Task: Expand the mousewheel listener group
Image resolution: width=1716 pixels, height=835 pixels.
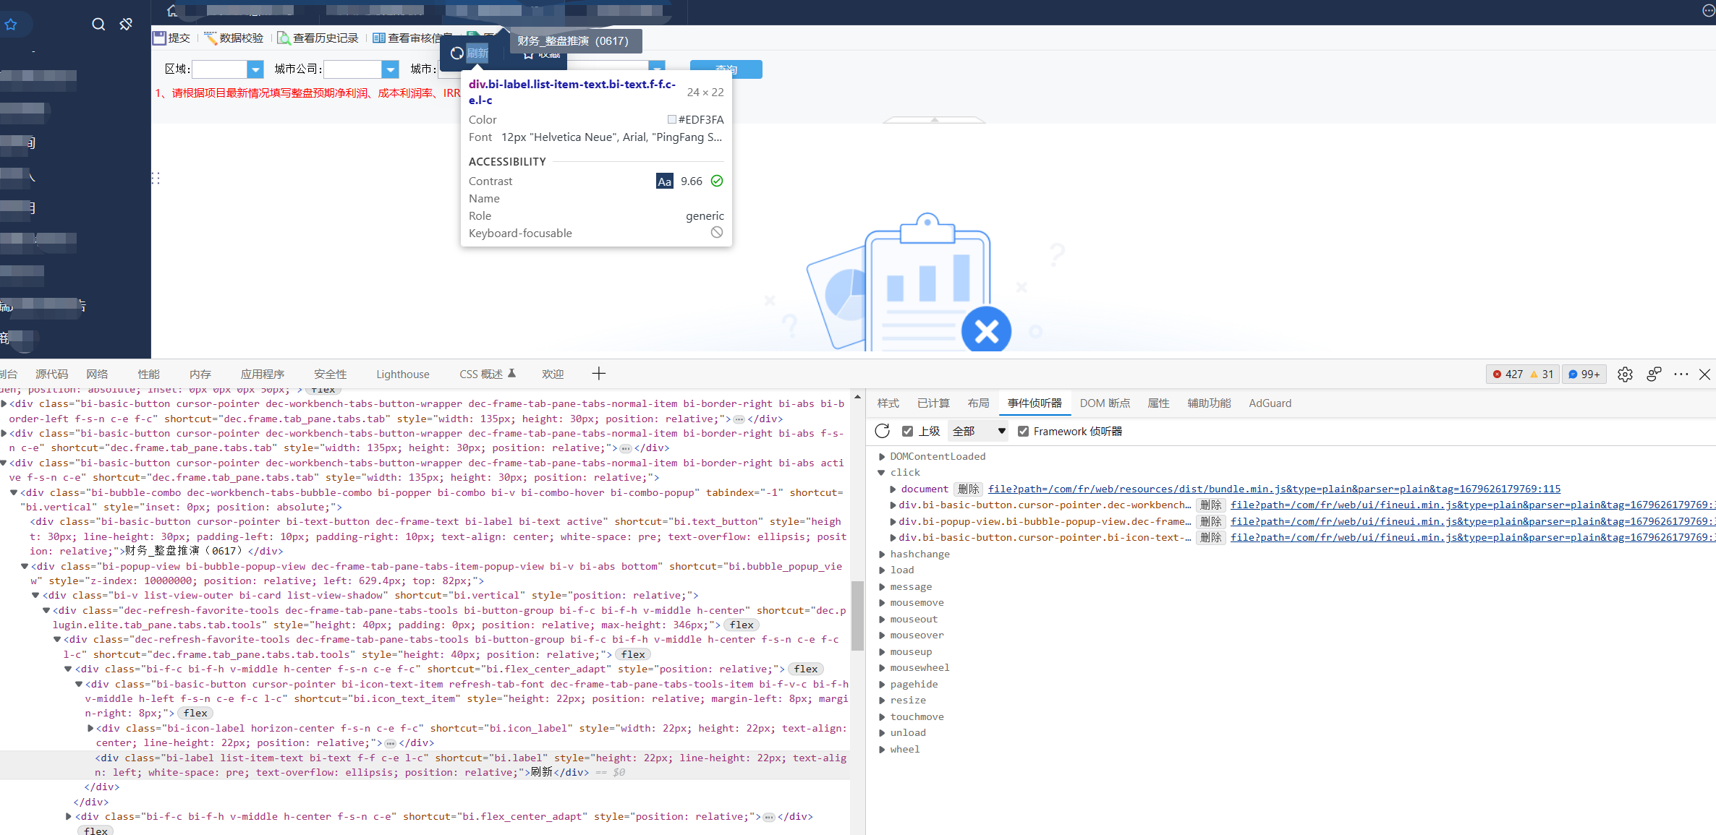Action: coord(882,668)
